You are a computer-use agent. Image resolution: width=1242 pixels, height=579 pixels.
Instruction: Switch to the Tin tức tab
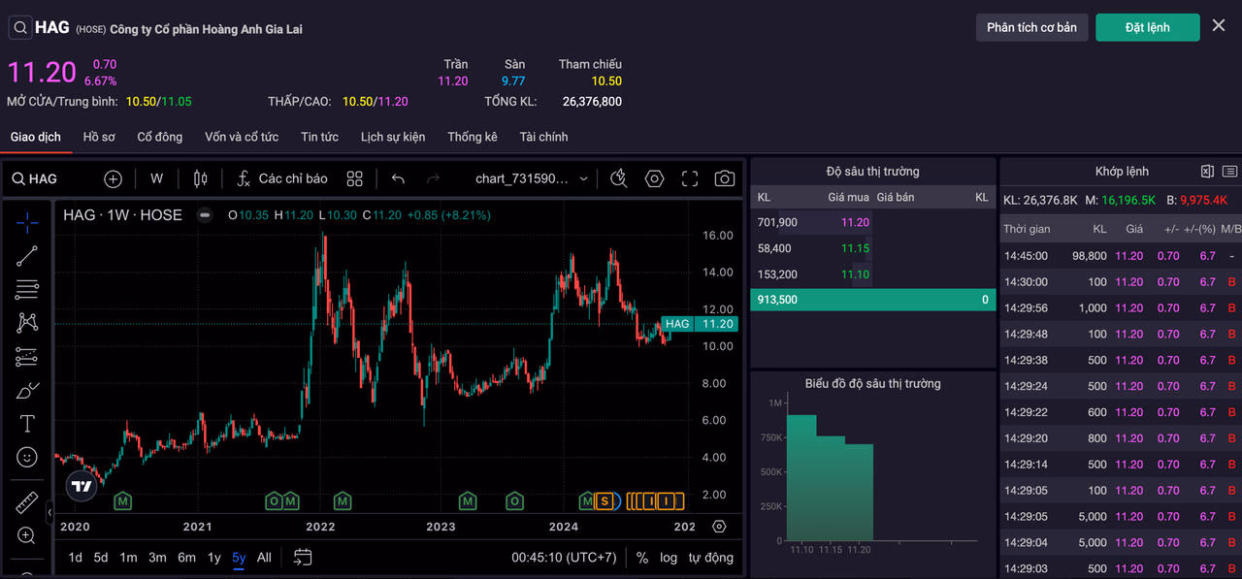tap(319, 137)
